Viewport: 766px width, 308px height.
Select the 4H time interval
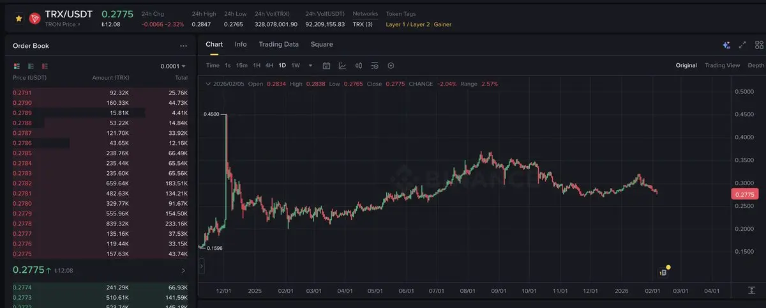(x=269, y=65)
